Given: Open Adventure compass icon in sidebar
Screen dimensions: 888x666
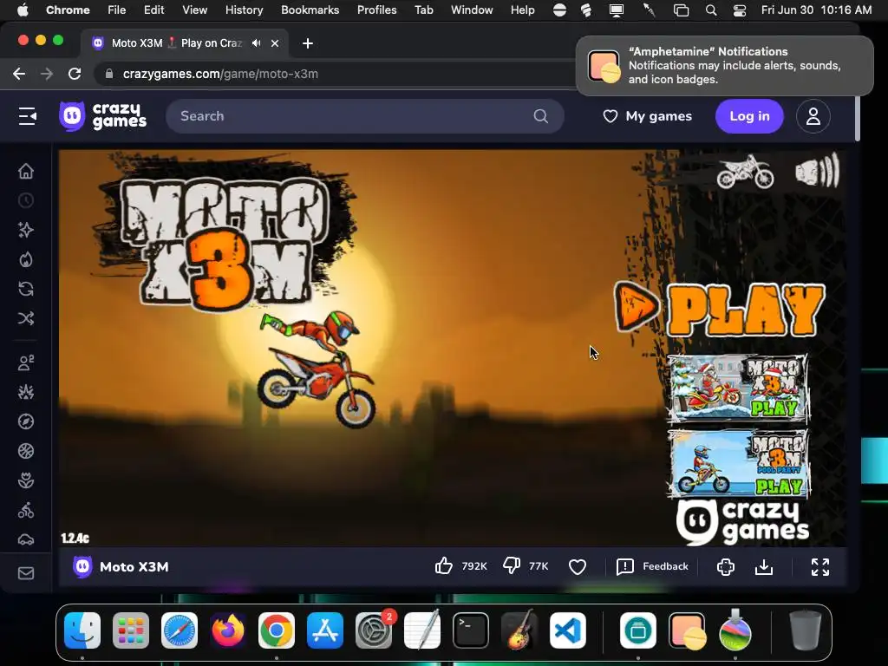Looking at the screenshot, I should point(26,421).
